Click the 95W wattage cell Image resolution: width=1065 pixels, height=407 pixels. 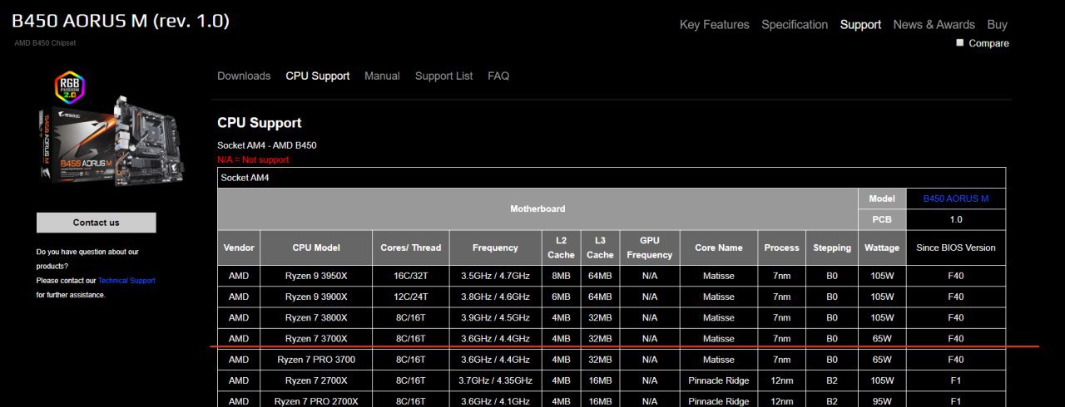pos(882,401)
